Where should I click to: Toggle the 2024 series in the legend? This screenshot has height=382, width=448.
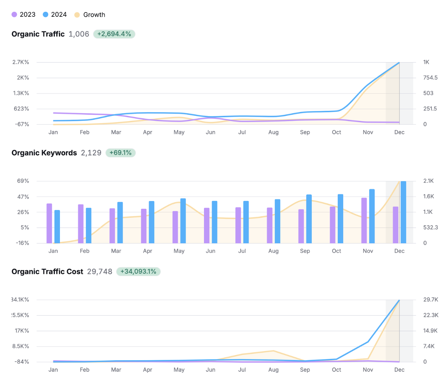(55, 15)
